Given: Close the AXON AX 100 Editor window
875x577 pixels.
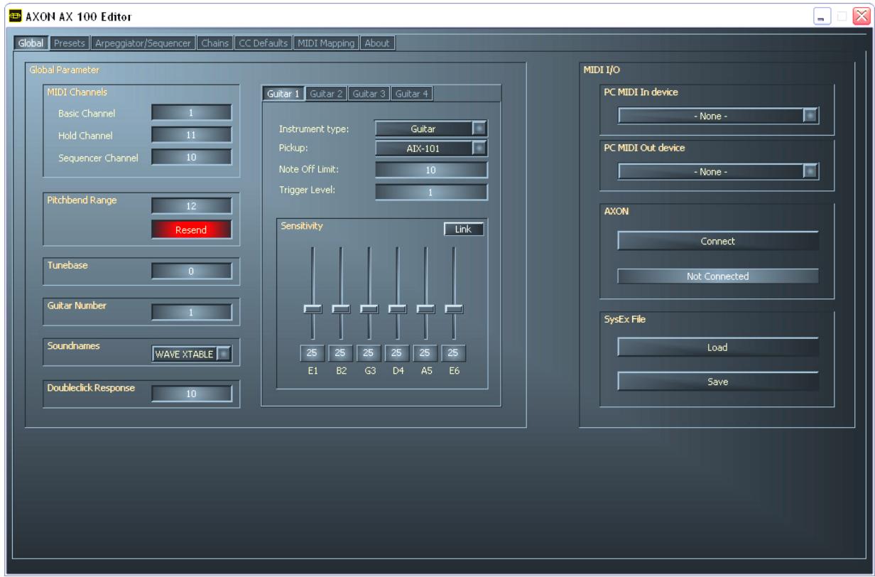Looking at the screenshot, I should (862, 16).
